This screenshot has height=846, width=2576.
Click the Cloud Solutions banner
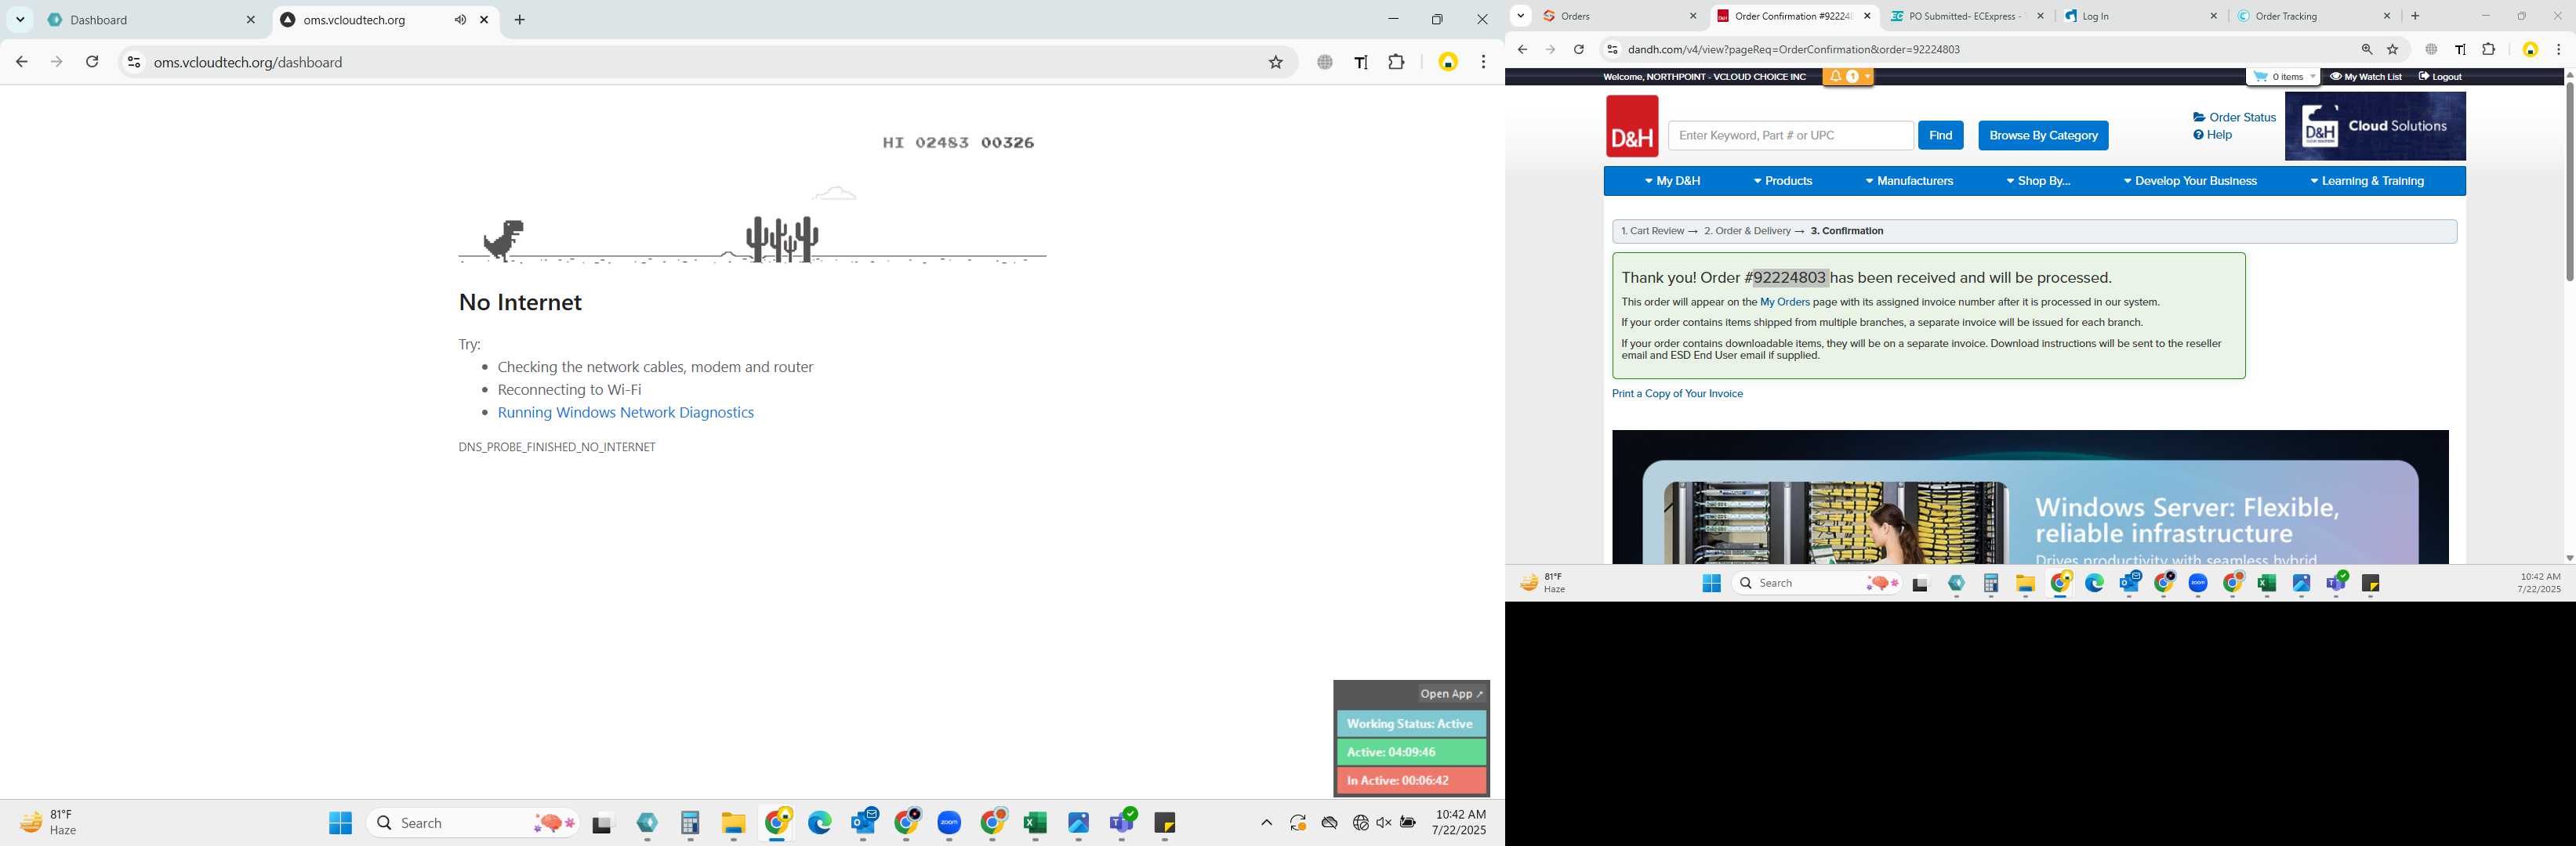point(2375,127)
